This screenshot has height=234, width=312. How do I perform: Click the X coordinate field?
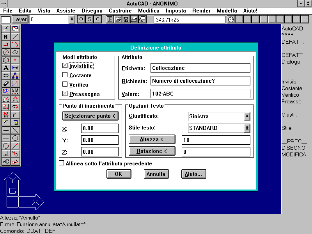click(x=100, y=128)
